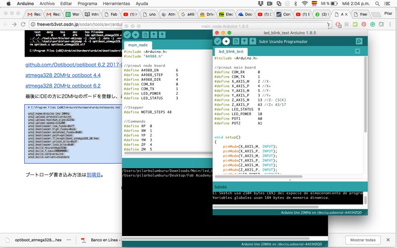Click Save sketch icon in led_blink_test toolbar
Screen dimensions: 397x248
(253, 41)
